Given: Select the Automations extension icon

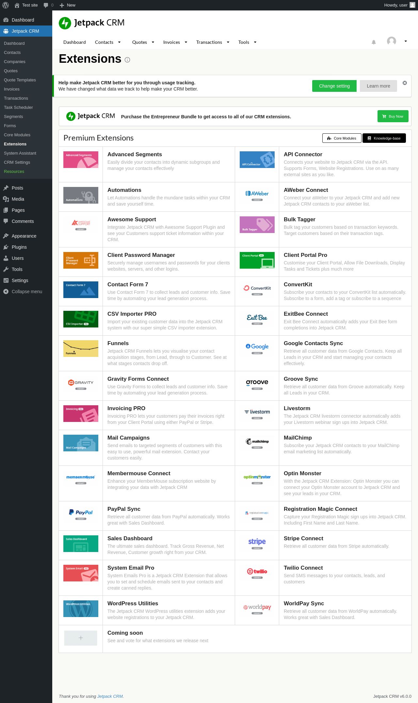Looking at the screenshot, I should click(x=81, y=195).
